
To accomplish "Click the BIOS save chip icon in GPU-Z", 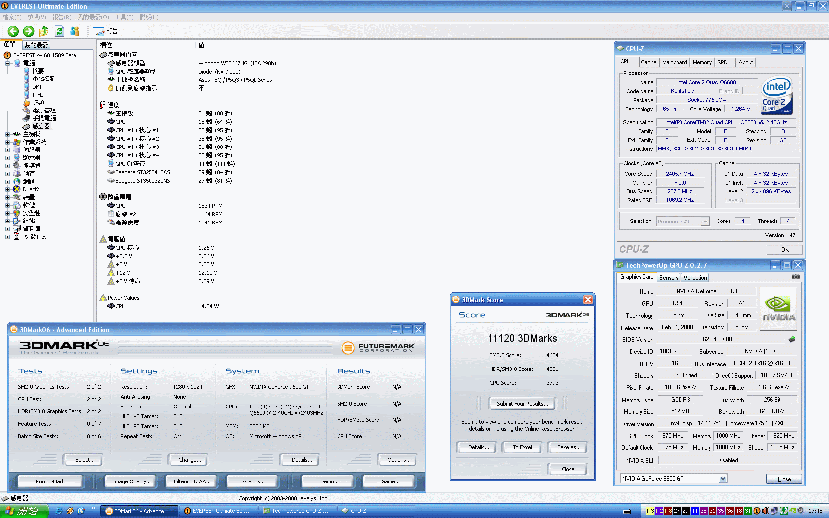I will pyautogui.click(x=792, y=339).
